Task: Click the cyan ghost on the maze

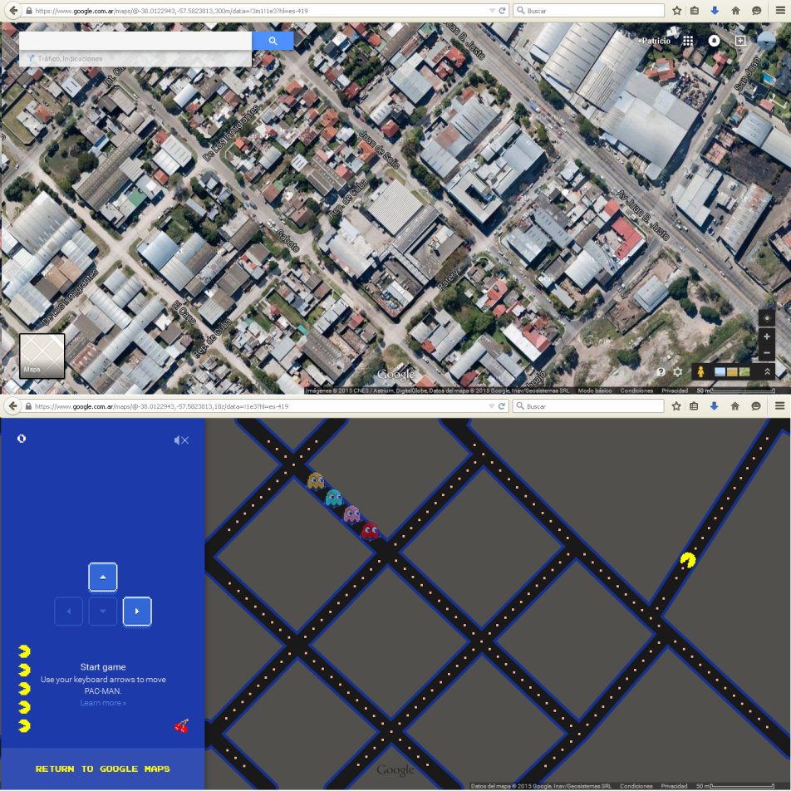Action: [333, 498]
